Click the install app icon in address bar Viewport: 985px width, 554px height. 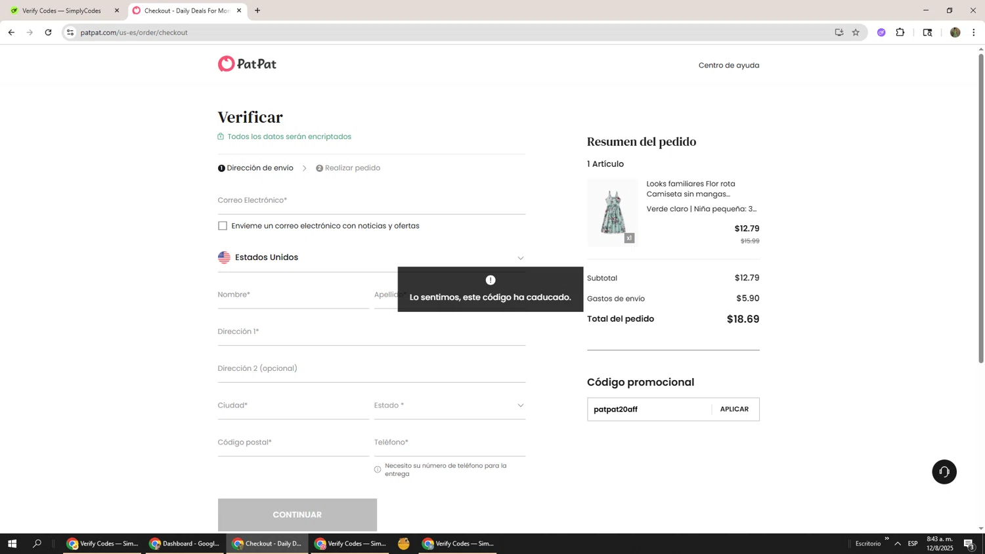(x=839, y=32)
